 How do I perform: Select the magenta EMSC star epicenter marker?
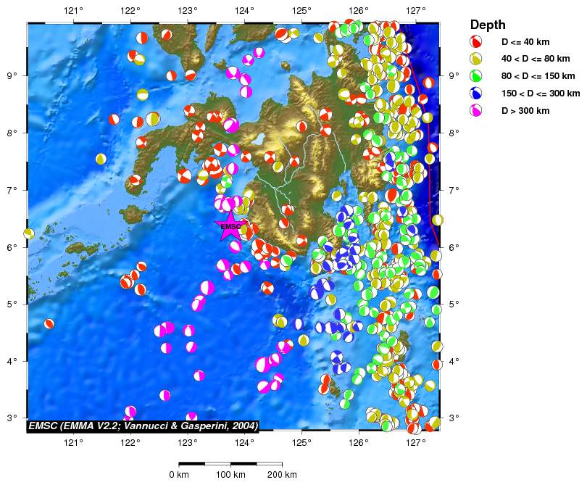coord(230,226)
